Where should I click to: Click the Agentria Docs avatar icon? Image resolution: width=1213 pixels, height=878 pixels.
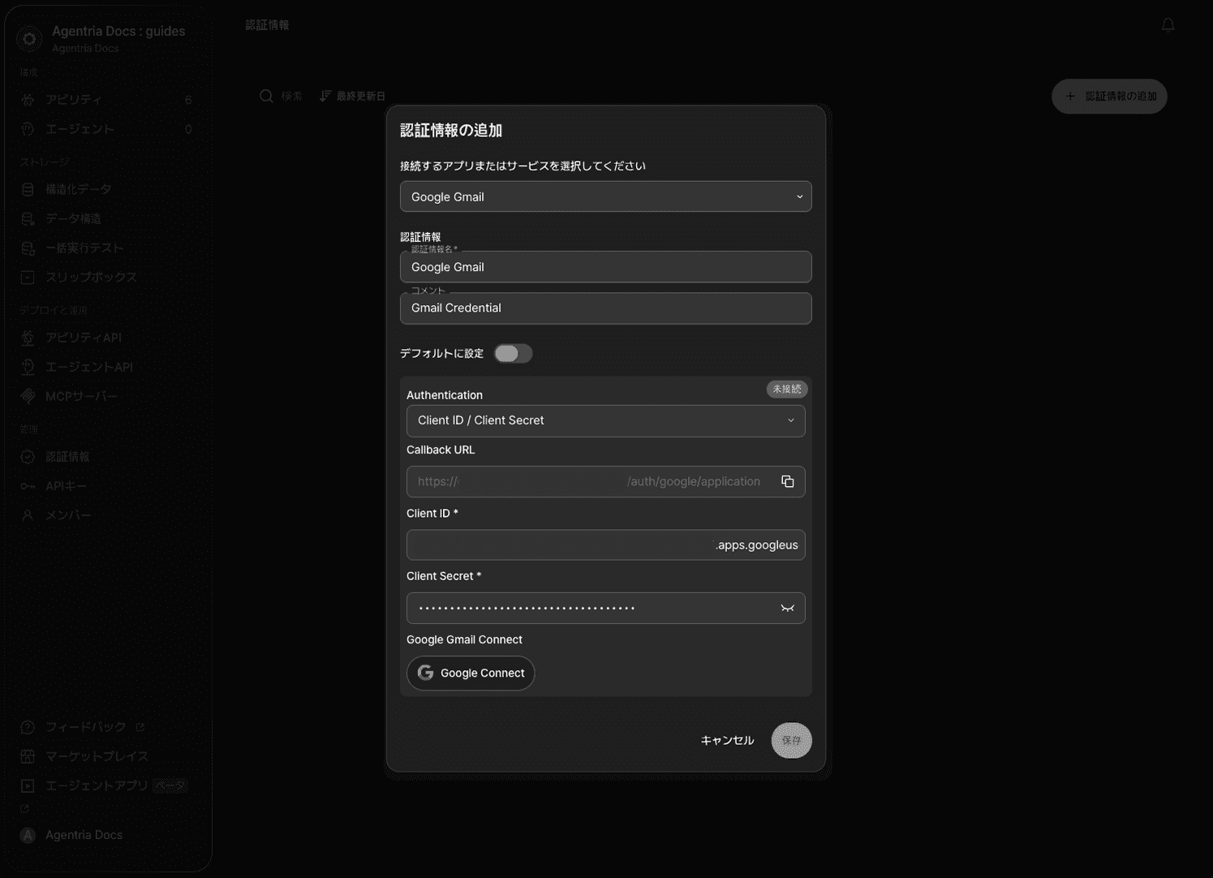[28, 835]
